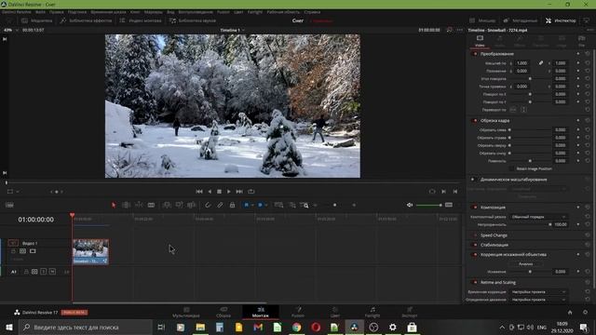Adjust the Lens Distortion slider
The height and width of the screenshot is (335, 596).
(x=530, y=272)
